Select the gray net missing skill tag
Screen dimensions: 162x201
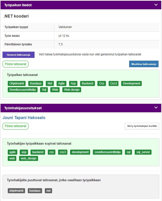tap(48, 191)
